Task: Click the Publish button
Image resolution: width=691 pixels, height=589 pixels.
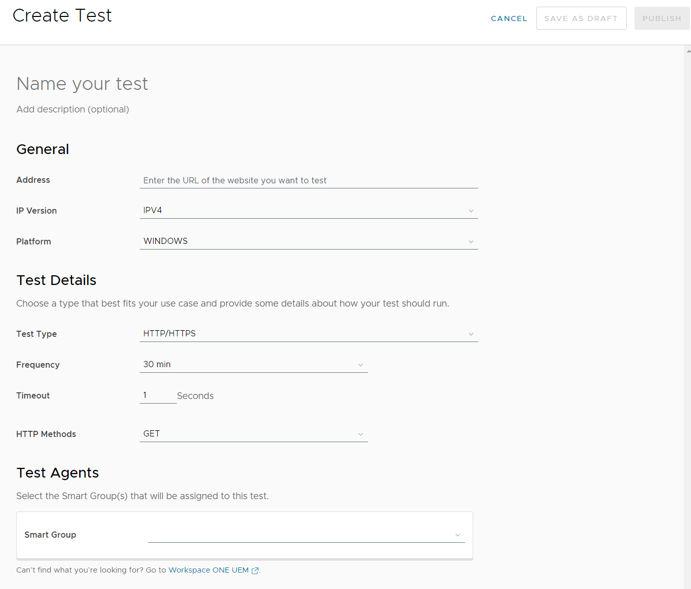Action: [x=662, y=18]
